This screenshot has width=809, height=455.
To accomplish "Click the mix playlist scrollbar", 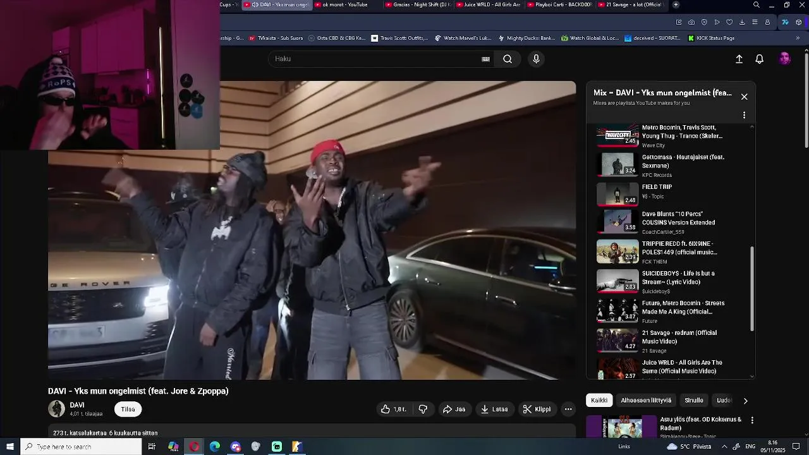I will [x=752, y=288].
